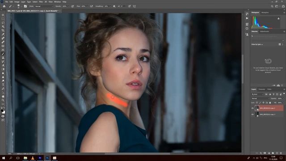This screenshot has width=286, height=161.
Task: Expand the brush Opacity slider dropdown
Action: [68, 6]
